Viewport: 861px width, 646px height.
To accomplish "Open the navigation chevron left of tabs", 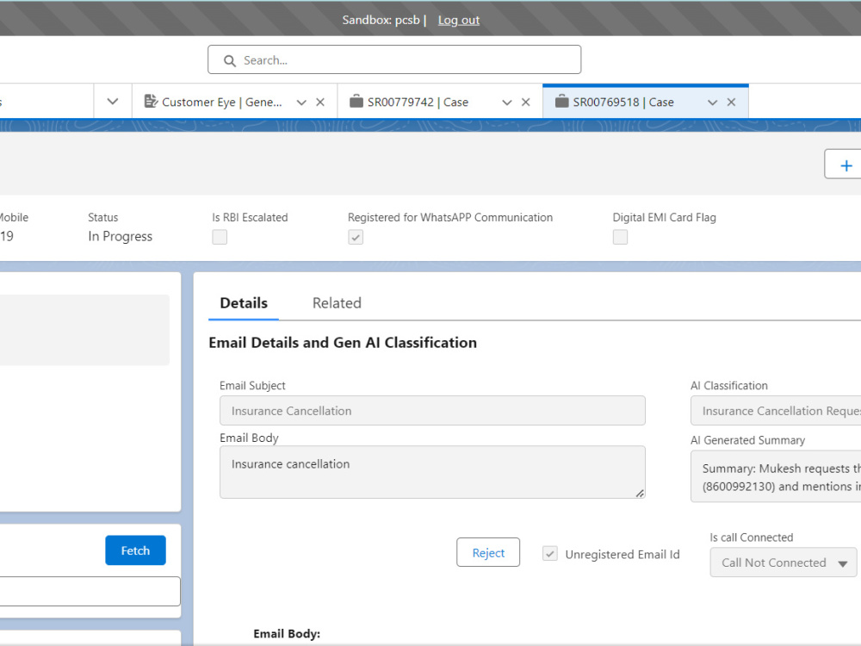I will pos(113,102).
